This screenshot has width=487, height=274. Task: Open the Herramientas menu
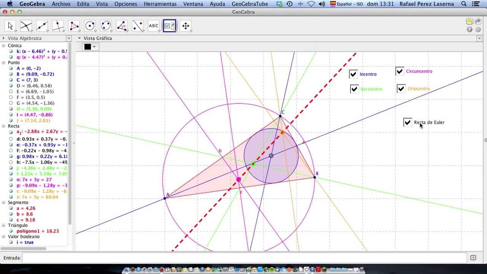[160, 4]
